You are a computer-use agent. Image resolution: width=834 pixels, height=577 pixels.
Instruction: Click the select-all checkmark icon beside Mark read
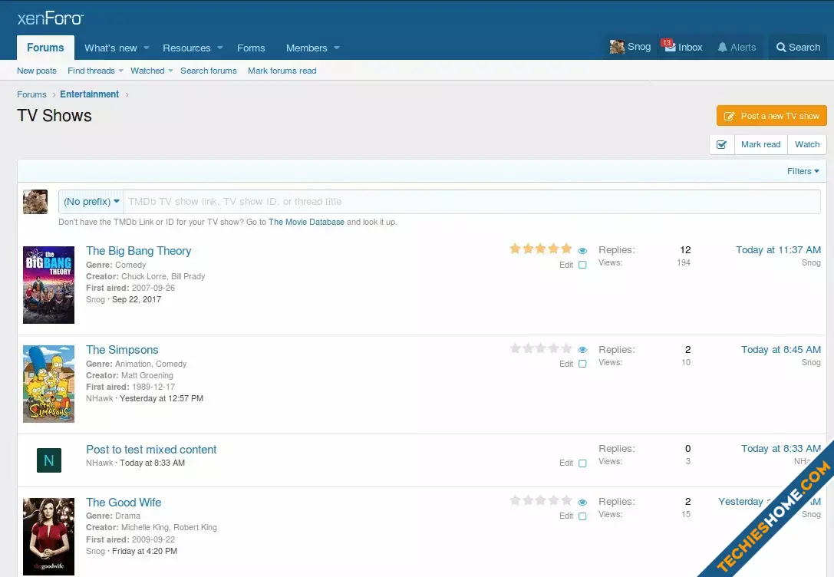point(722,145)
